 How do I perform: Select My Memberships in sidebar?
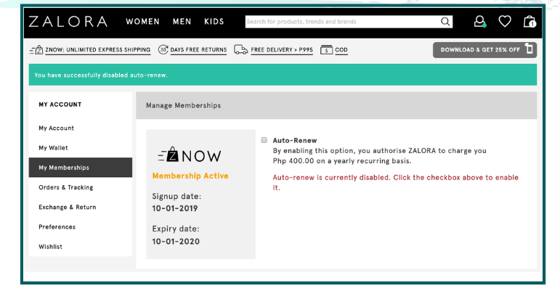pos(81,168)
